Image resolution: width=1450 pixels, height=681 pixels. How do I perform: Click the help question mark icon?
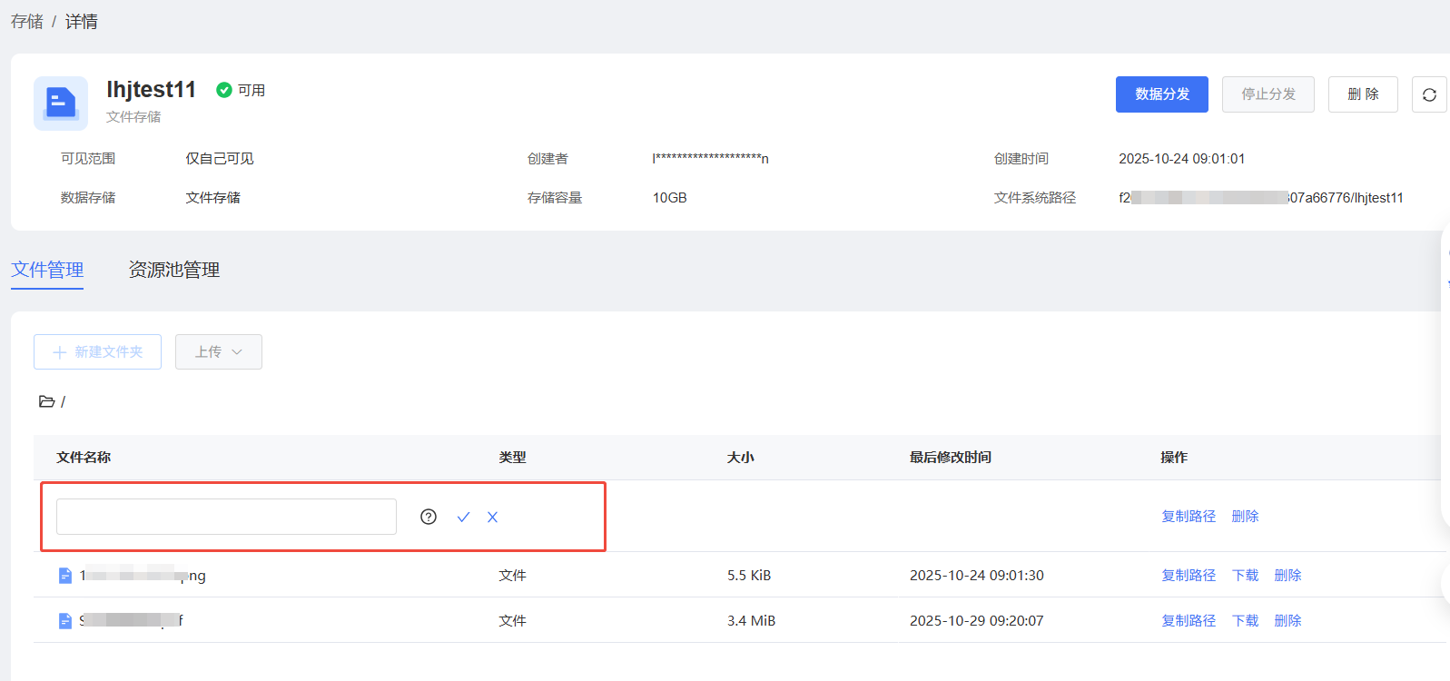tap(429, 517)
